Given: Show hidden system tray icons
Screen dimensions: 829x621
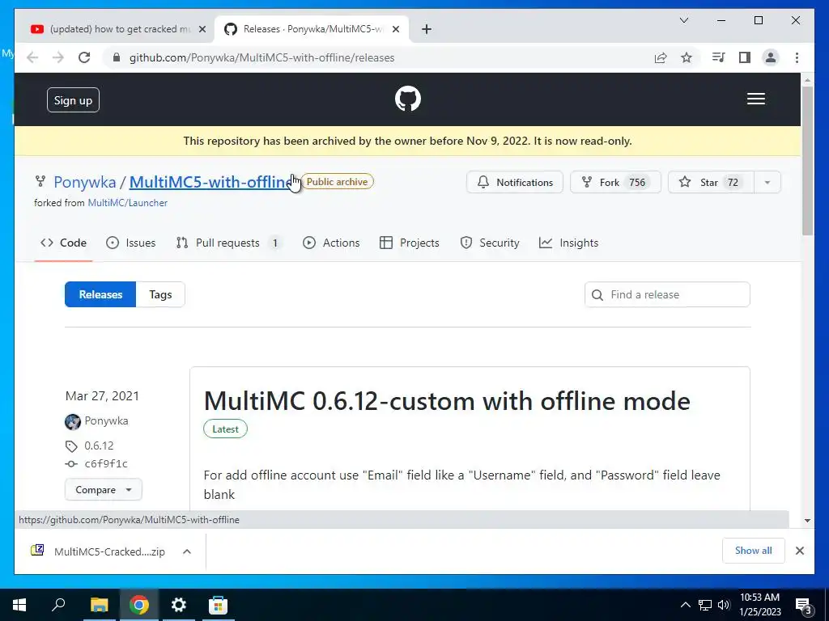Looking at the screenshot, I should [x=685, y=605].
